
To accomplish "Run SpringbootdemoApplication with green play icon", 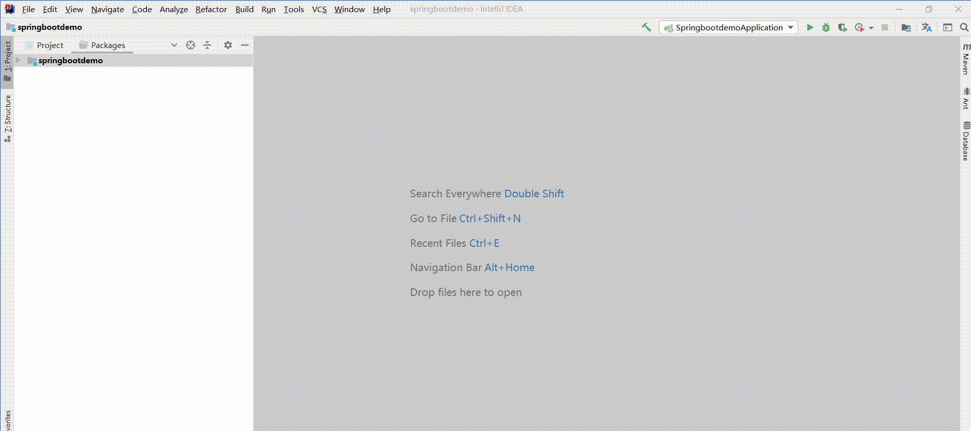I will point(810,27).
